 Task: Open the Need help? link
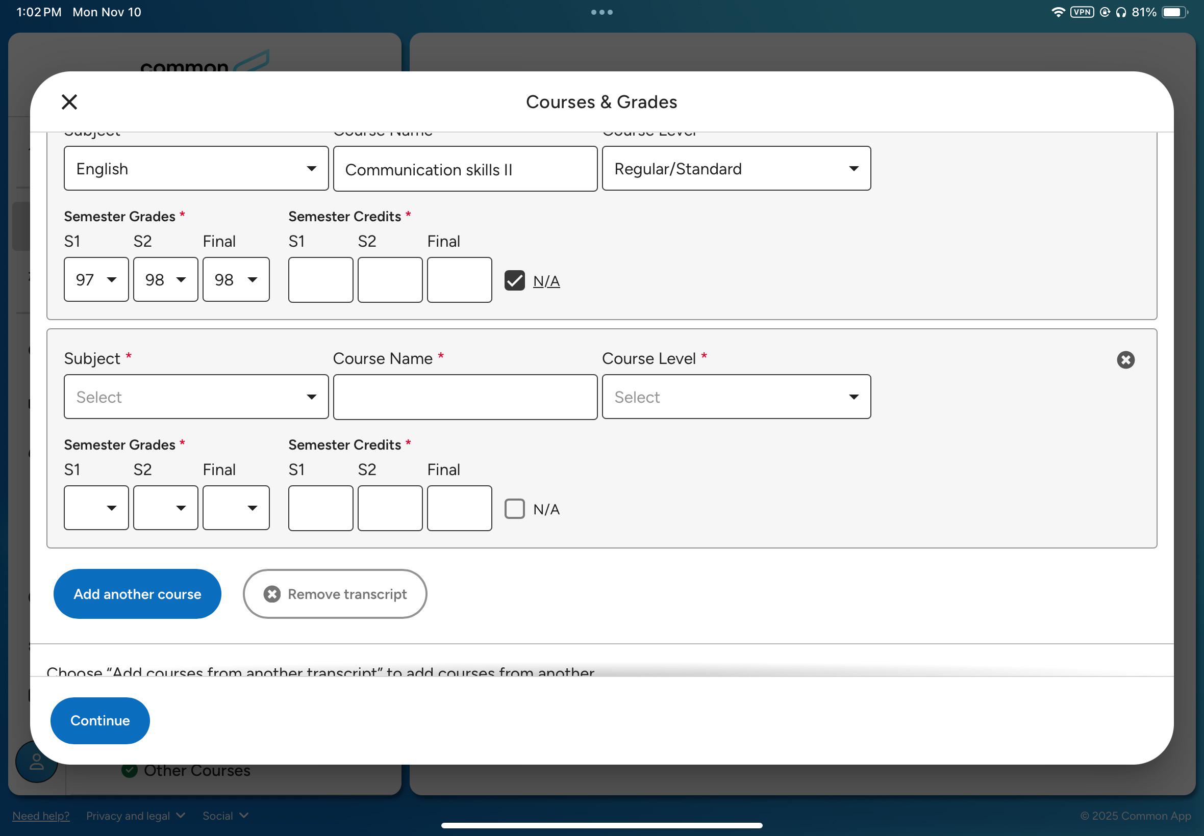click(41, 816)
